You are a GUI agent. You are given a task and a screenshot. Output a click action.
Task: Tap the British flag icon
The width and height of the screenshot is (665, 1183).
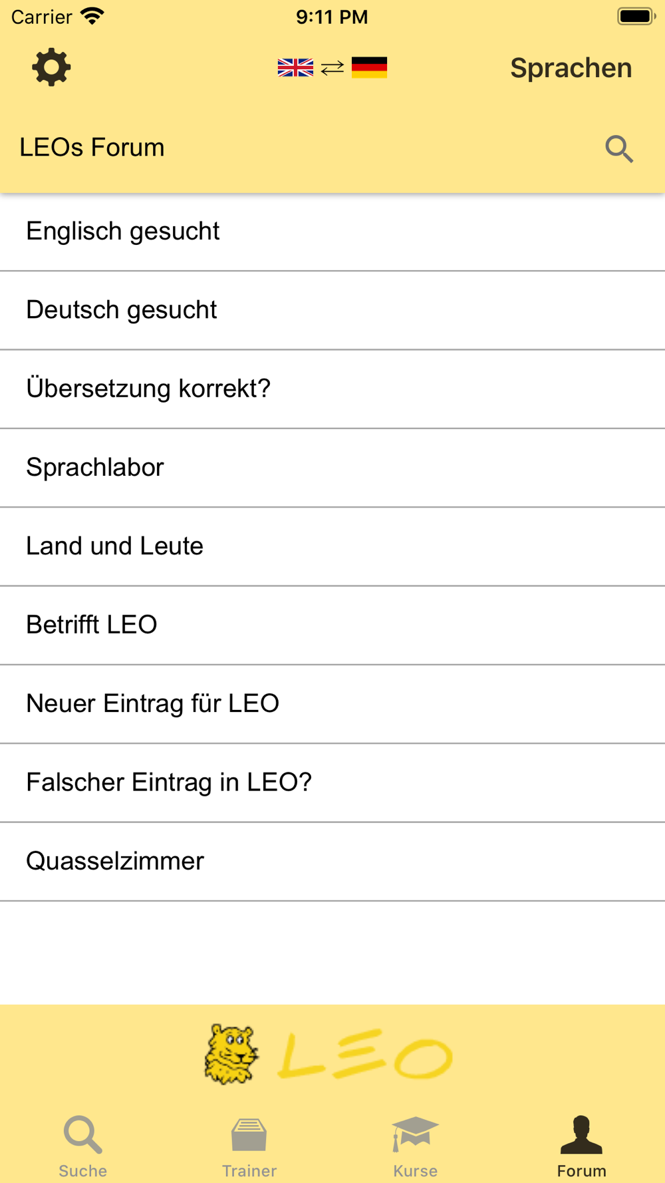[295, 68]
